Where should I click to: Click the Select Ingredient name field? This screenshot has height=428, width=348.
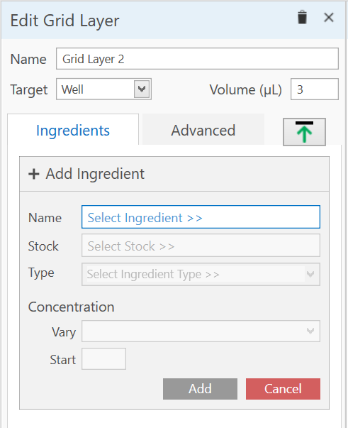(201, 217)
